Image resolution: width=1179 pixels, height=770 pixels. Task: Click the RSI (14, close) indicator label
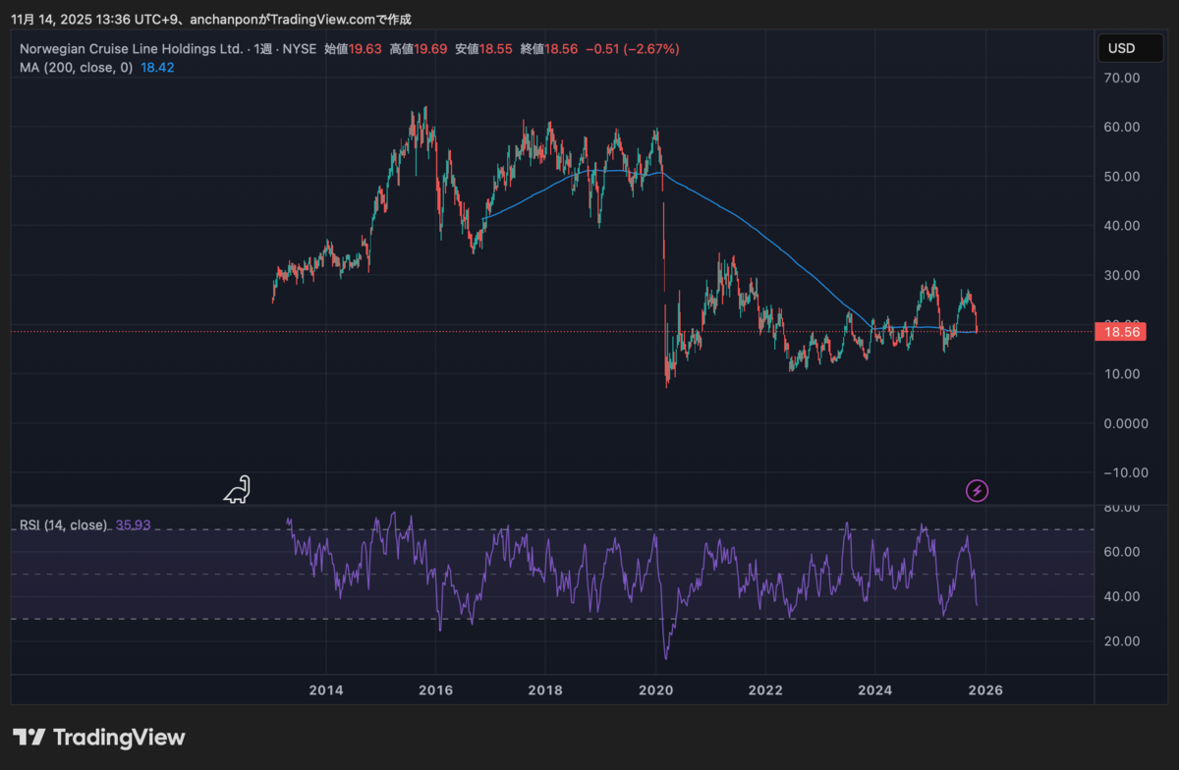point(64,525)
